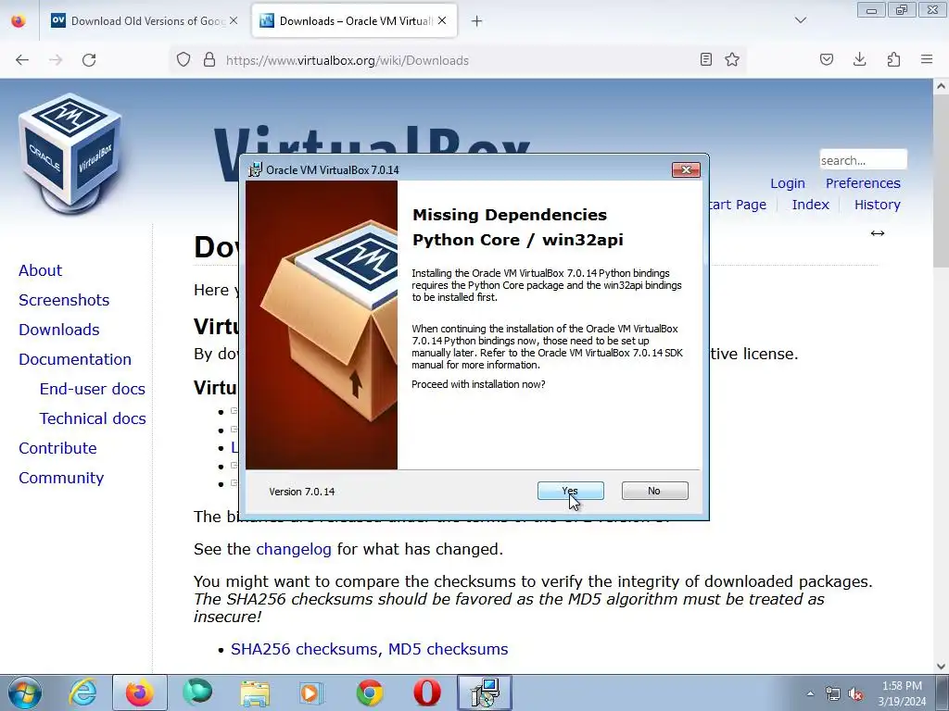The image size is (949, 711).
Task: Select Downloads – Oracle VM VirtualBox tab
Action: click(x=355, y=21)
